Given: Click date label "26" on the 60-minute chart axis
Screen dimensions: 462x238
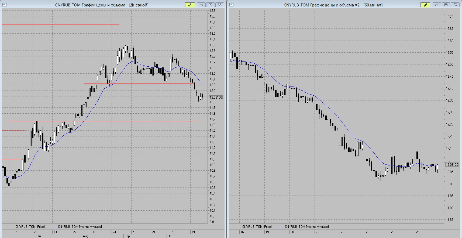Looking at the screenshot, I should (392, 232).
